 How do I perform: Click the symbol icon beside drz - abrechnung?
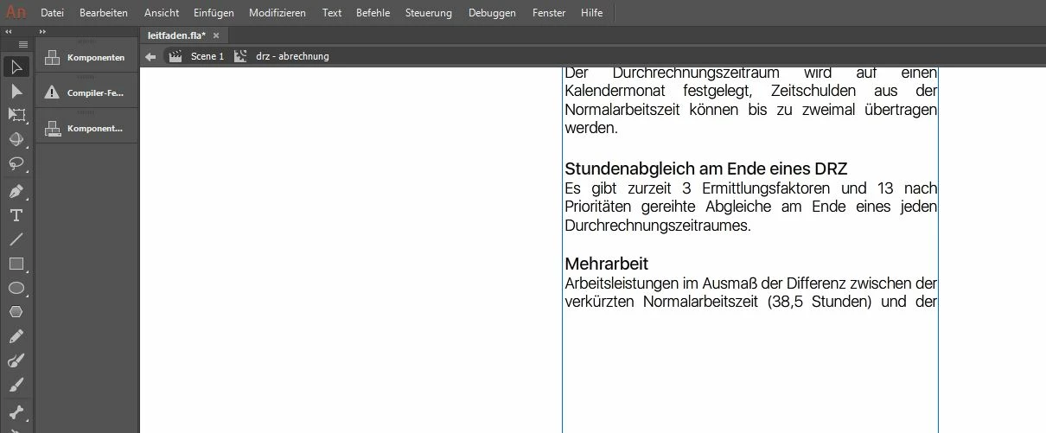240,56
